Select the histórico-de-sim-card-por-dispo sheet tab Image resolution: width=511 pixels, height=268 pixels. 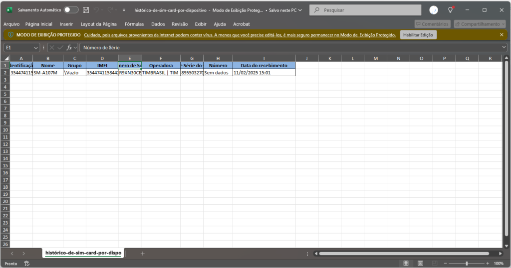tap(83, 253)
